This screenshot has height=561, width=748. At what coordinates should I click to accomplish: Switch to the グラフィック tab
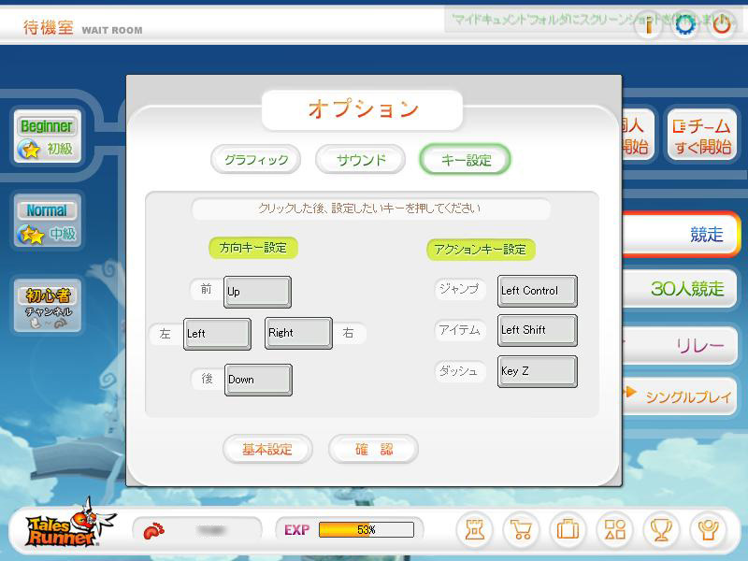(x=256, y=159)
